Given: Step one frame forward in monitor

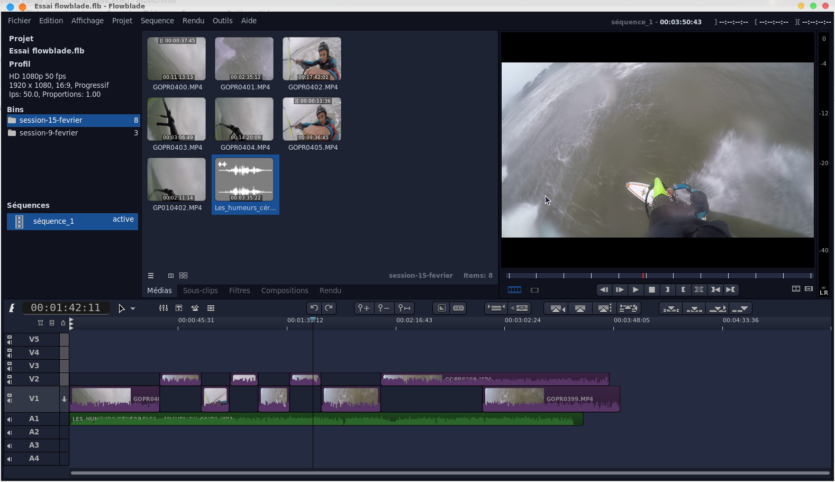Looking at the screenshot, I should (620, 289).
